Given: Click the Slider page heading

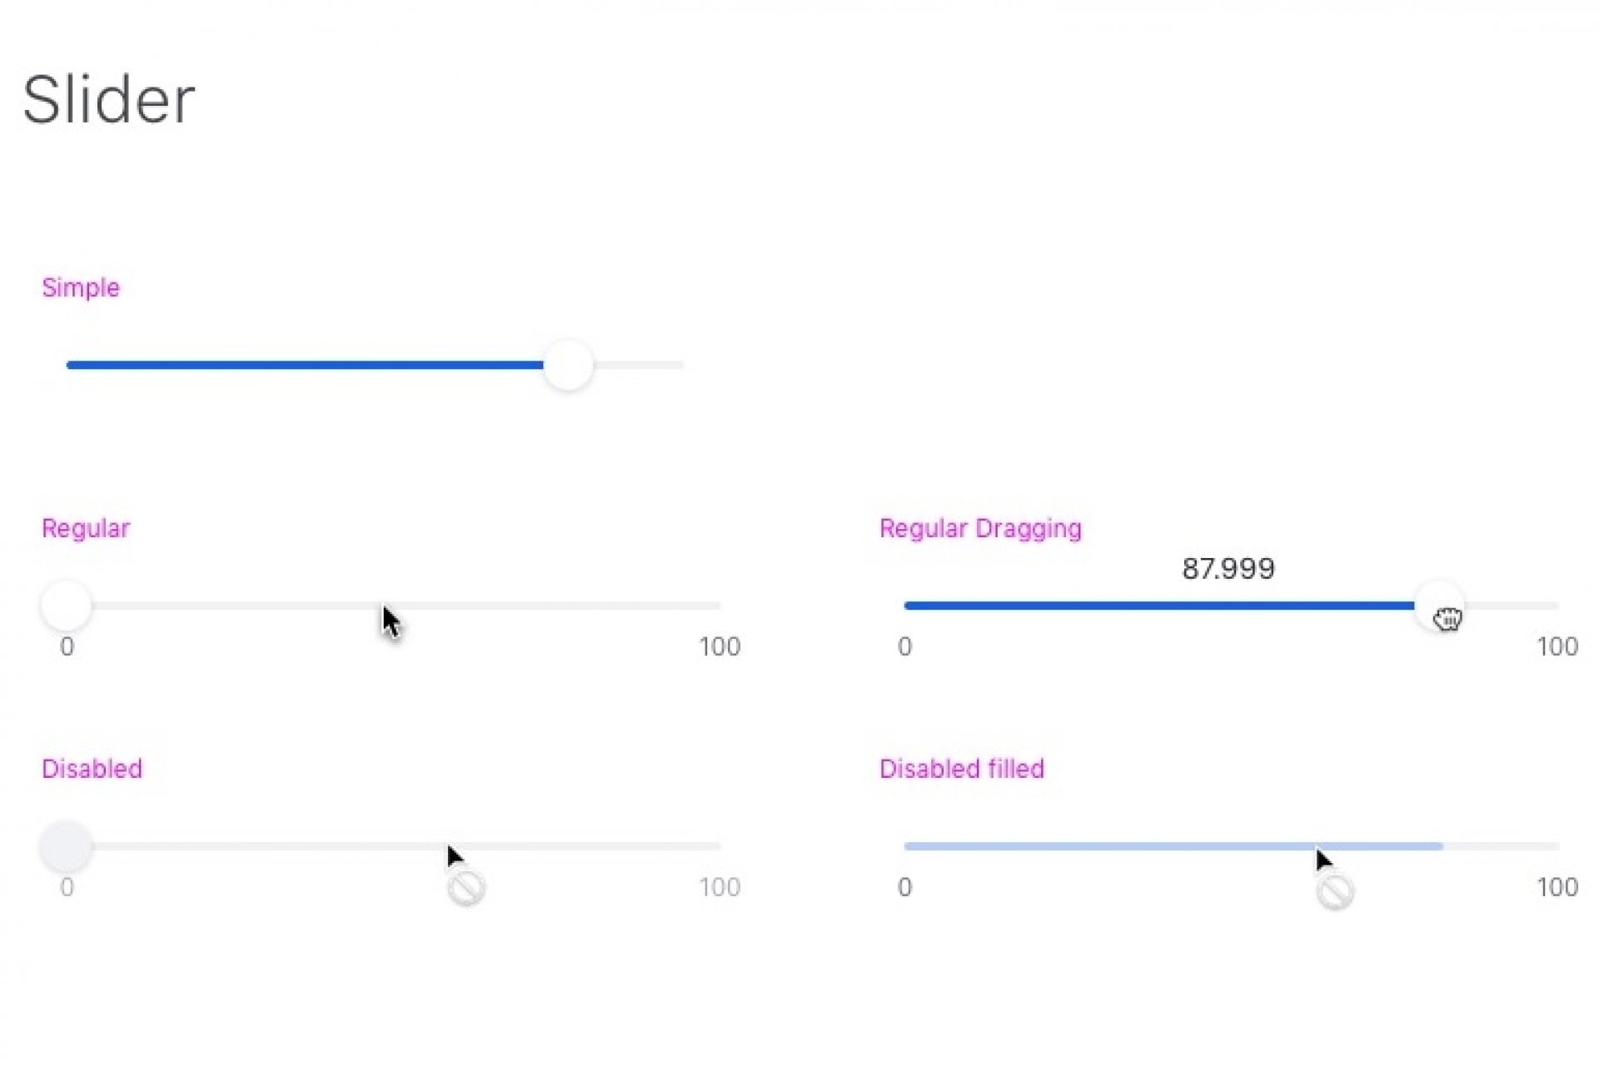Looking at the screenshot, I should (x=109, y=100).
